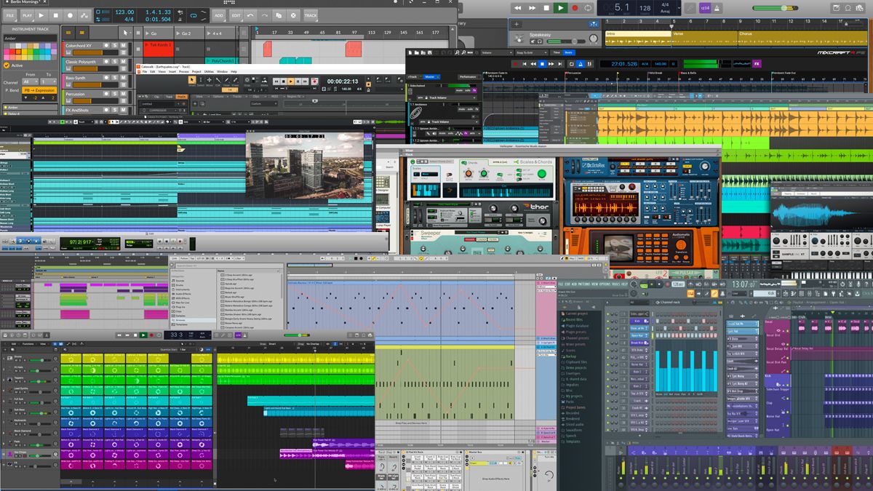
Task: Select the Smart tool in Cakewalk's toolbar
Action: coord(192,80)
